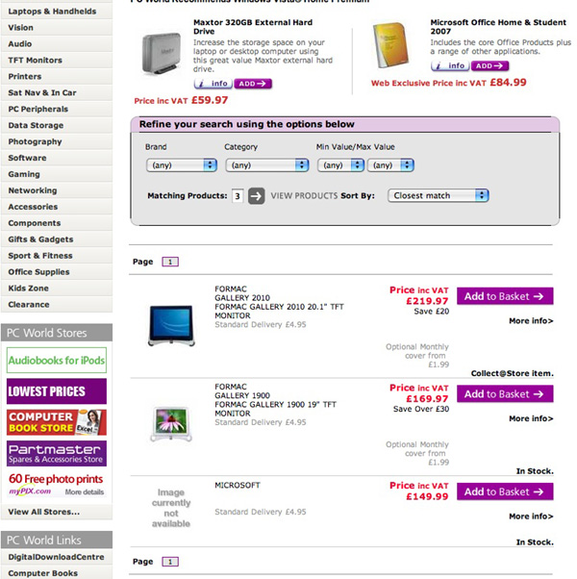Open the Sort By Closest match dropdown
Screen dimensions: 577x579
click(x=439, y=195)
